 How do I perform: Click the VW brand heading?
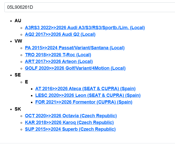pos(18,41)
